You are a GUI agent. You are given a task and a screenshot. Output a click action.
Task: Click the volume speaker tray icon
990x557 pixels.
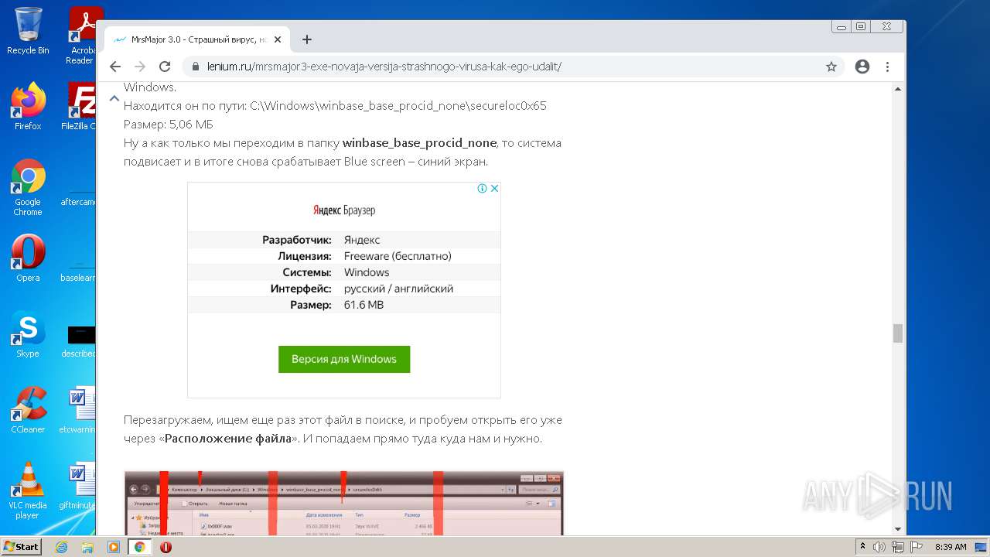(879, 547)
